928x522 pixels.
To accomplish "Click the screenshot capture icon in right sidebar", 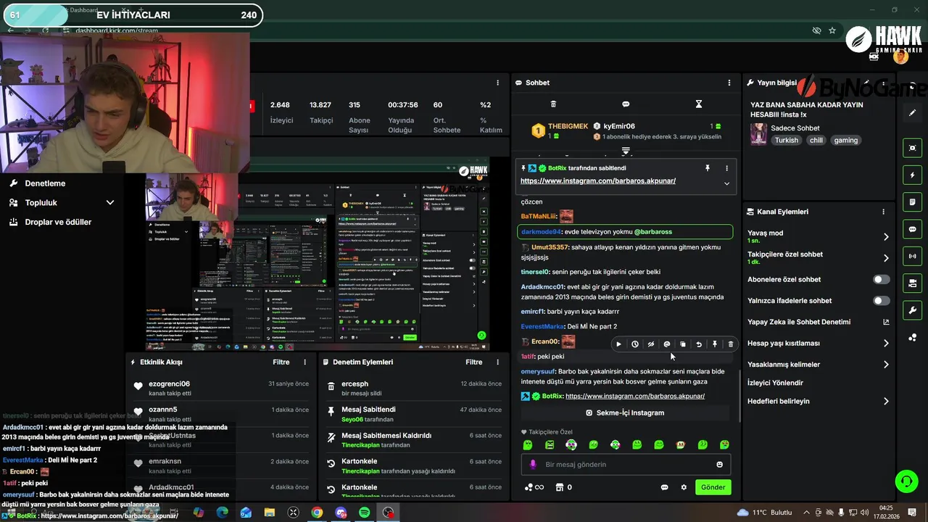I will (x=913, y=148).
